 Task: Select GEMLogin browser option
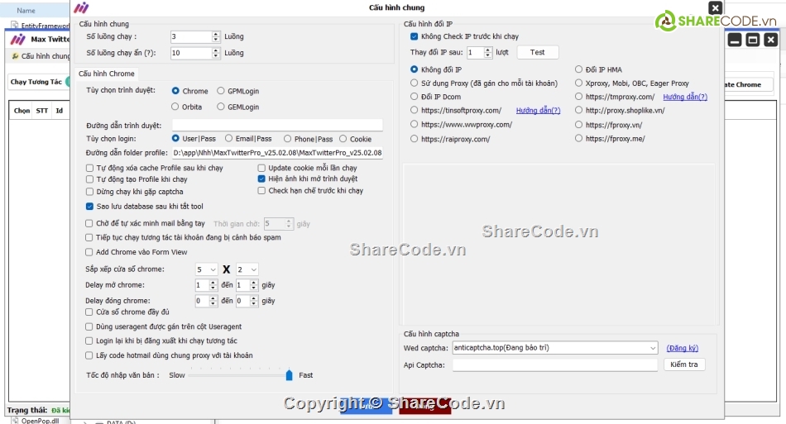221,107
